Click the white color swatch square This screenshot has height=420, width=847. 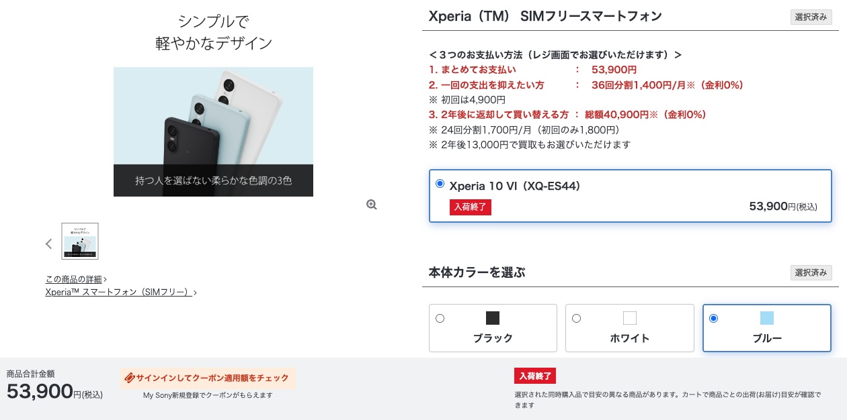(629, 318)
